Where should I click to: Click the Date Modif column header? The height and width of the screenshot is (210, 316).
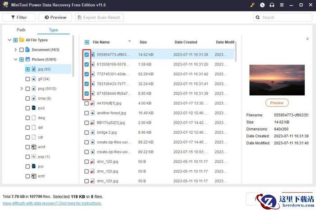225,42
